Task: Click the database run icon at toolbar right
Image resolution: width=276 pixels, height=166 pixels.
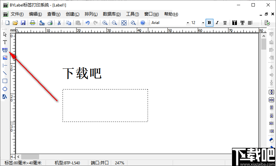Action: click(x=267, y=23)
